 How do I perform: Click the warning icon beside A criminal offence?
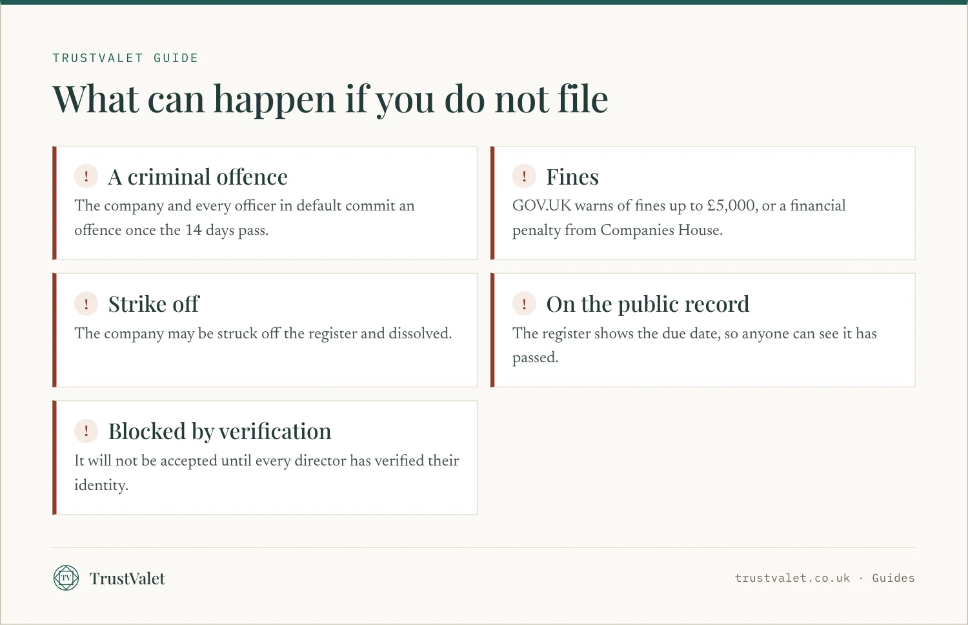pos(86,176)
